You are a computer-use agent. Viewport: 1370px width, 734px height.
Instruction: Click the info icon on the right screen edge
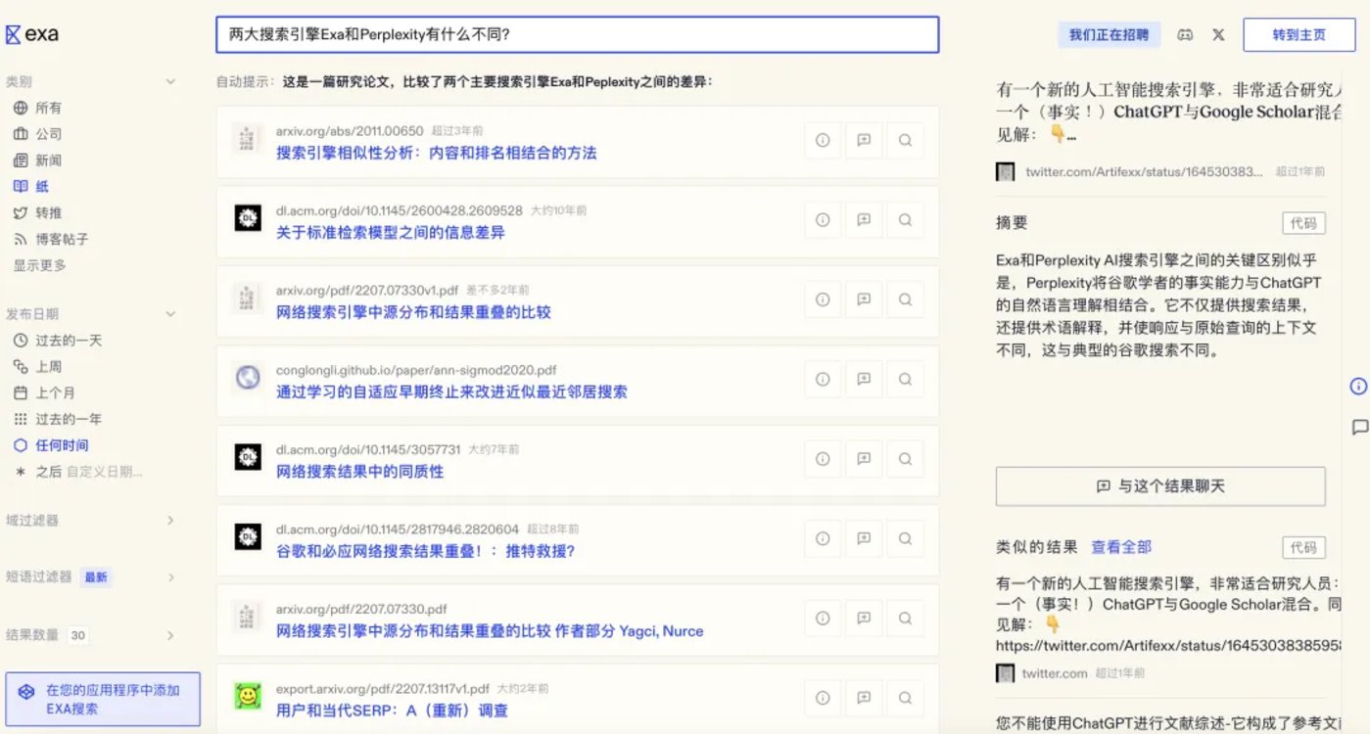coord(1359,387)
